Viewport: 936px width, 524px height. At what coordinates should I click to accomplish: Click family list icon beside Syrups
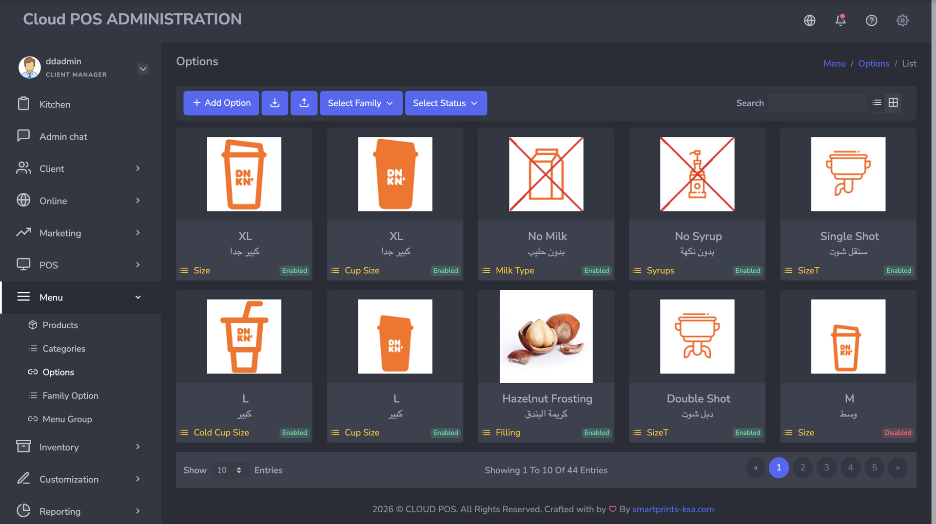pos(637,270)
